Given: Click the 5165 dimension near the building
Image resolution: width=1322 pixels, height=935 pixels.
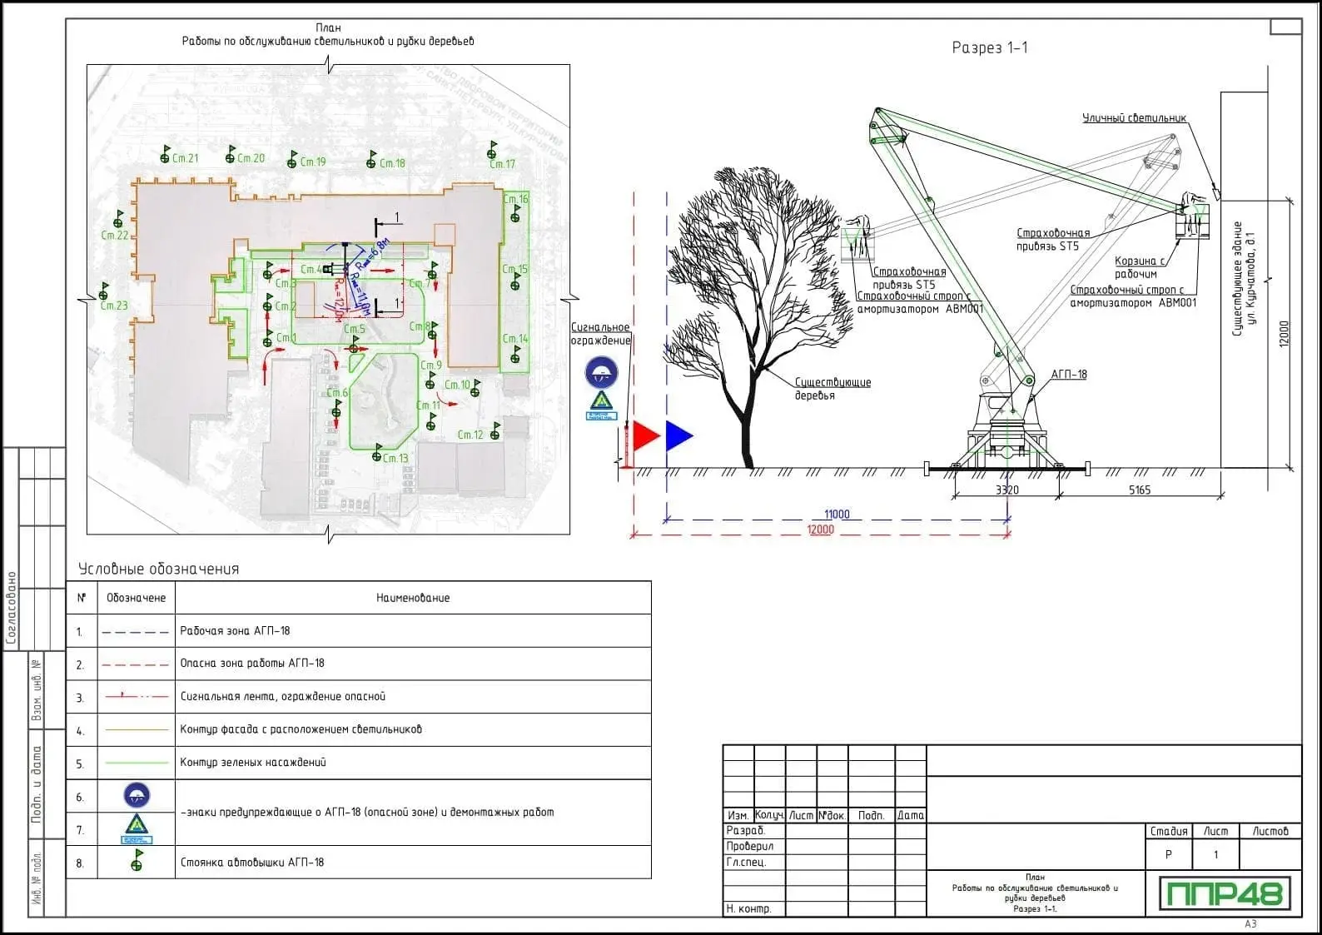Looking at the screenshot, I should click(x=1139, y=490).
